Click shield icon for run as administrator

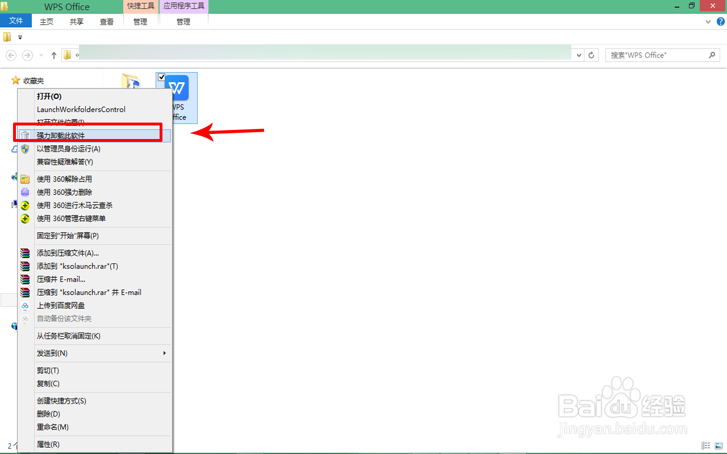click(x=25, y=149)
